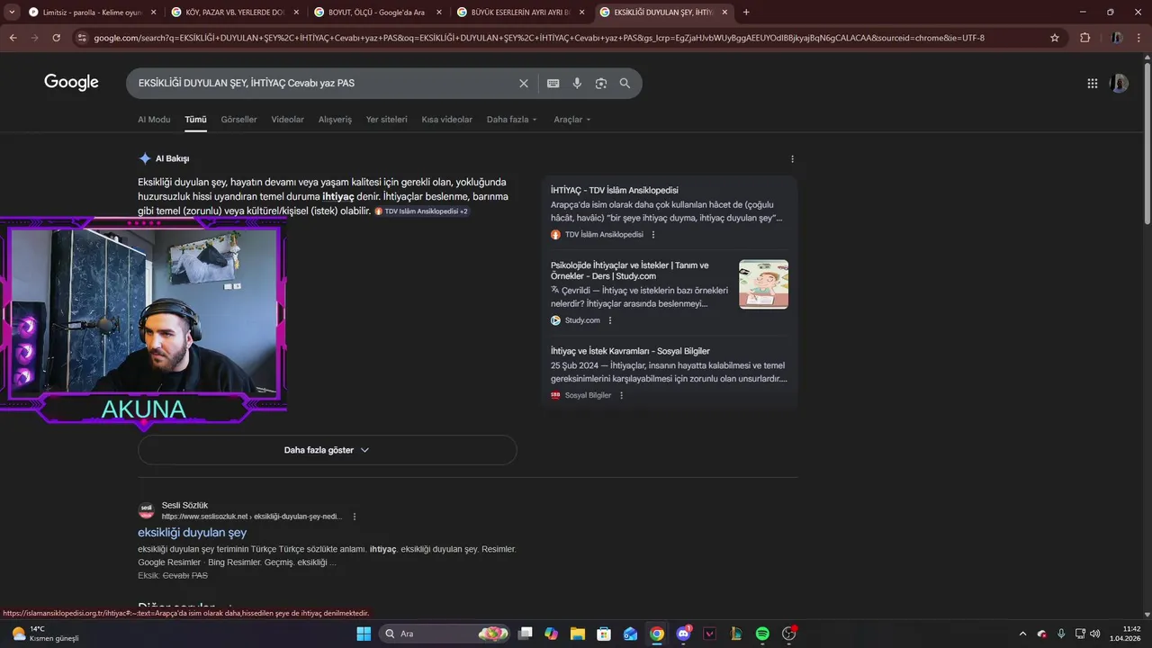1152x648 pixels.
Task: Select the Görseller search tab
Action: (x=238, y=120)
